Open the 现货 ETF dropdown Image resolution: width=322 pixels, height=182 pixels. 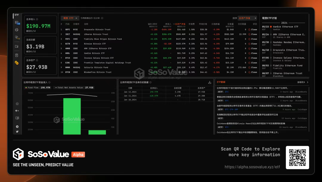(x=70, y=18)
